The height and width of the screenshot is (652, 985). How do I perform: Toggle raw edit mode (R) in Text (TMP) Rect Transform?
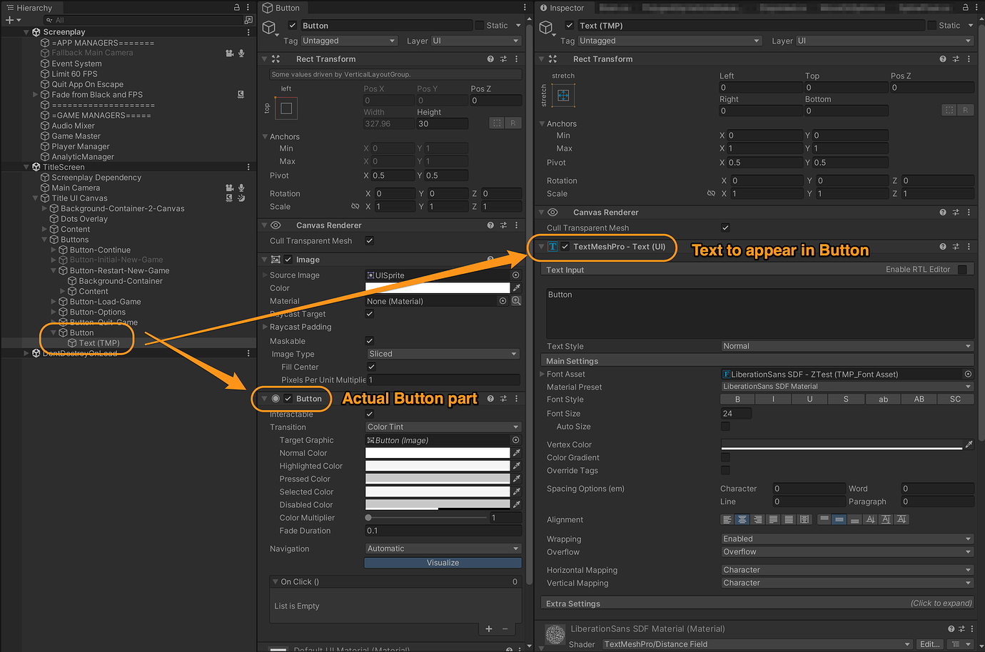965,110
